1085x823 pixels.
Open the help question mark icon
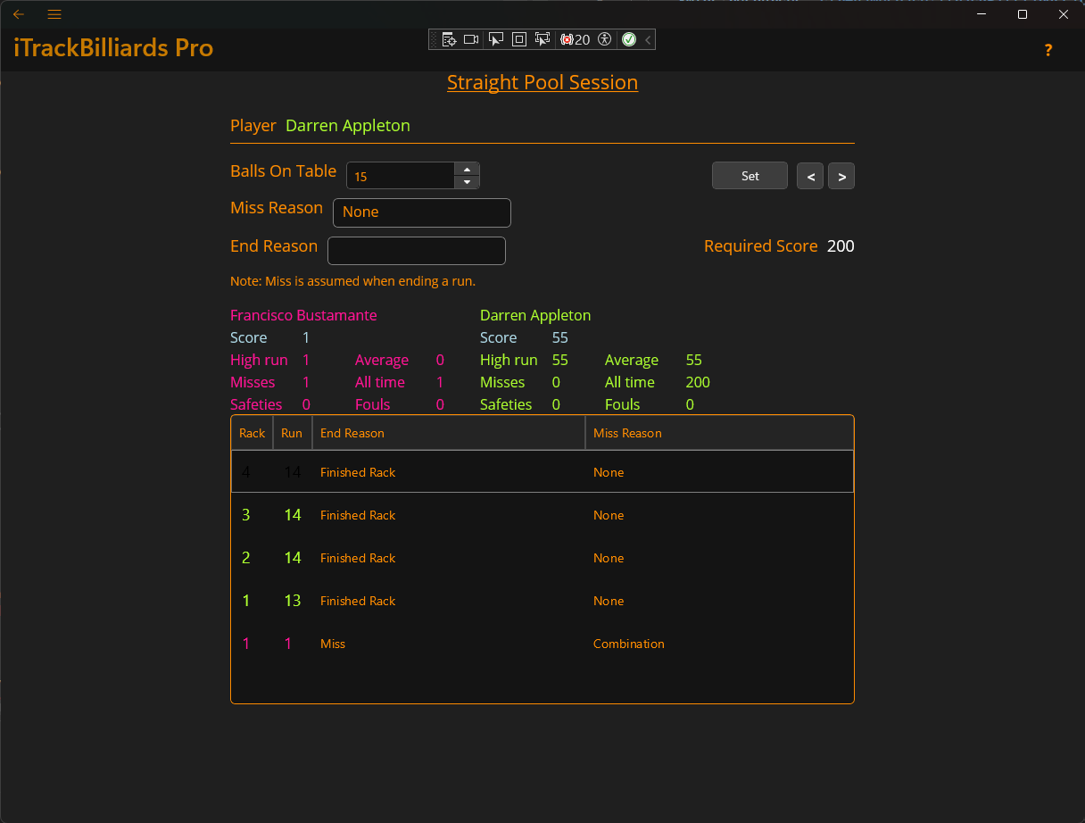(x=1048, y=51)
